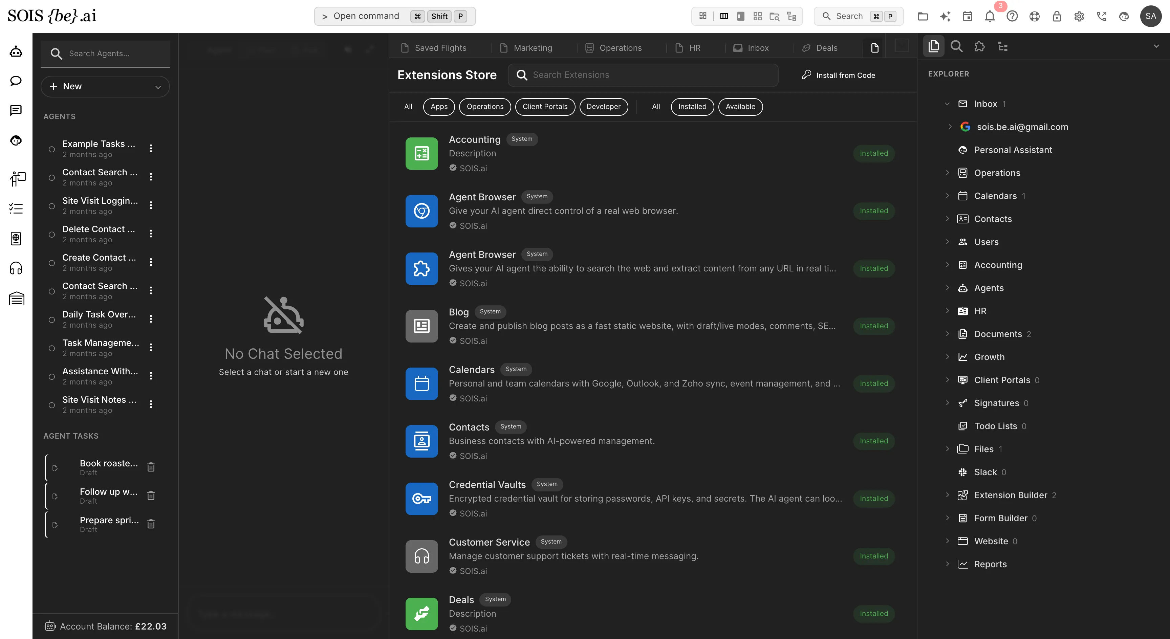Open the notifications bell icon

click(x=990, y=16)
